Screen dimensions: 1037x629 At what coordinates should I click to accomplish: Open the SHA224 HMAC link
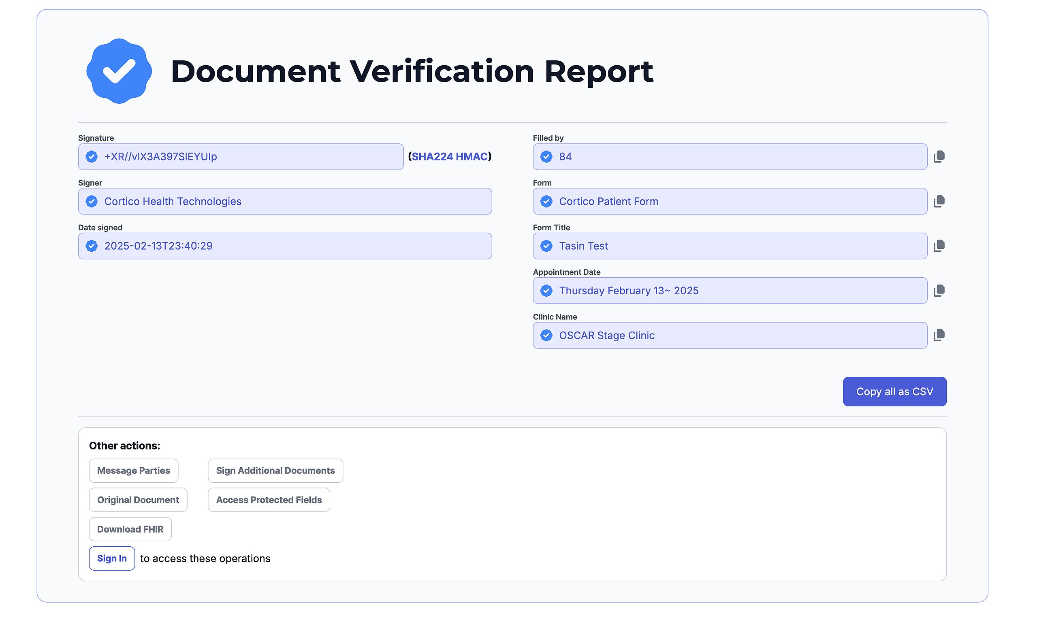click(x=450, y=156)
